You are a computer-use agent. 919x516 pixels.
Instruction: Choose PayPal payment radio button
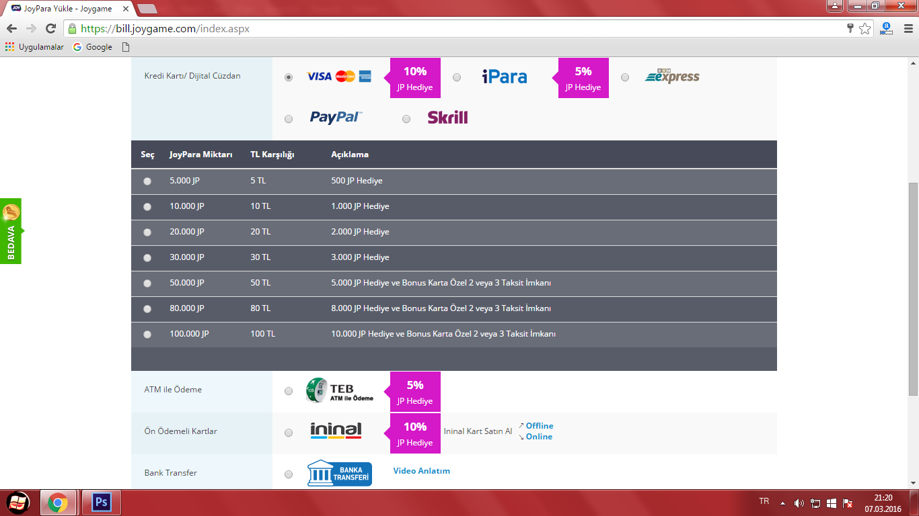pos(289,119)
